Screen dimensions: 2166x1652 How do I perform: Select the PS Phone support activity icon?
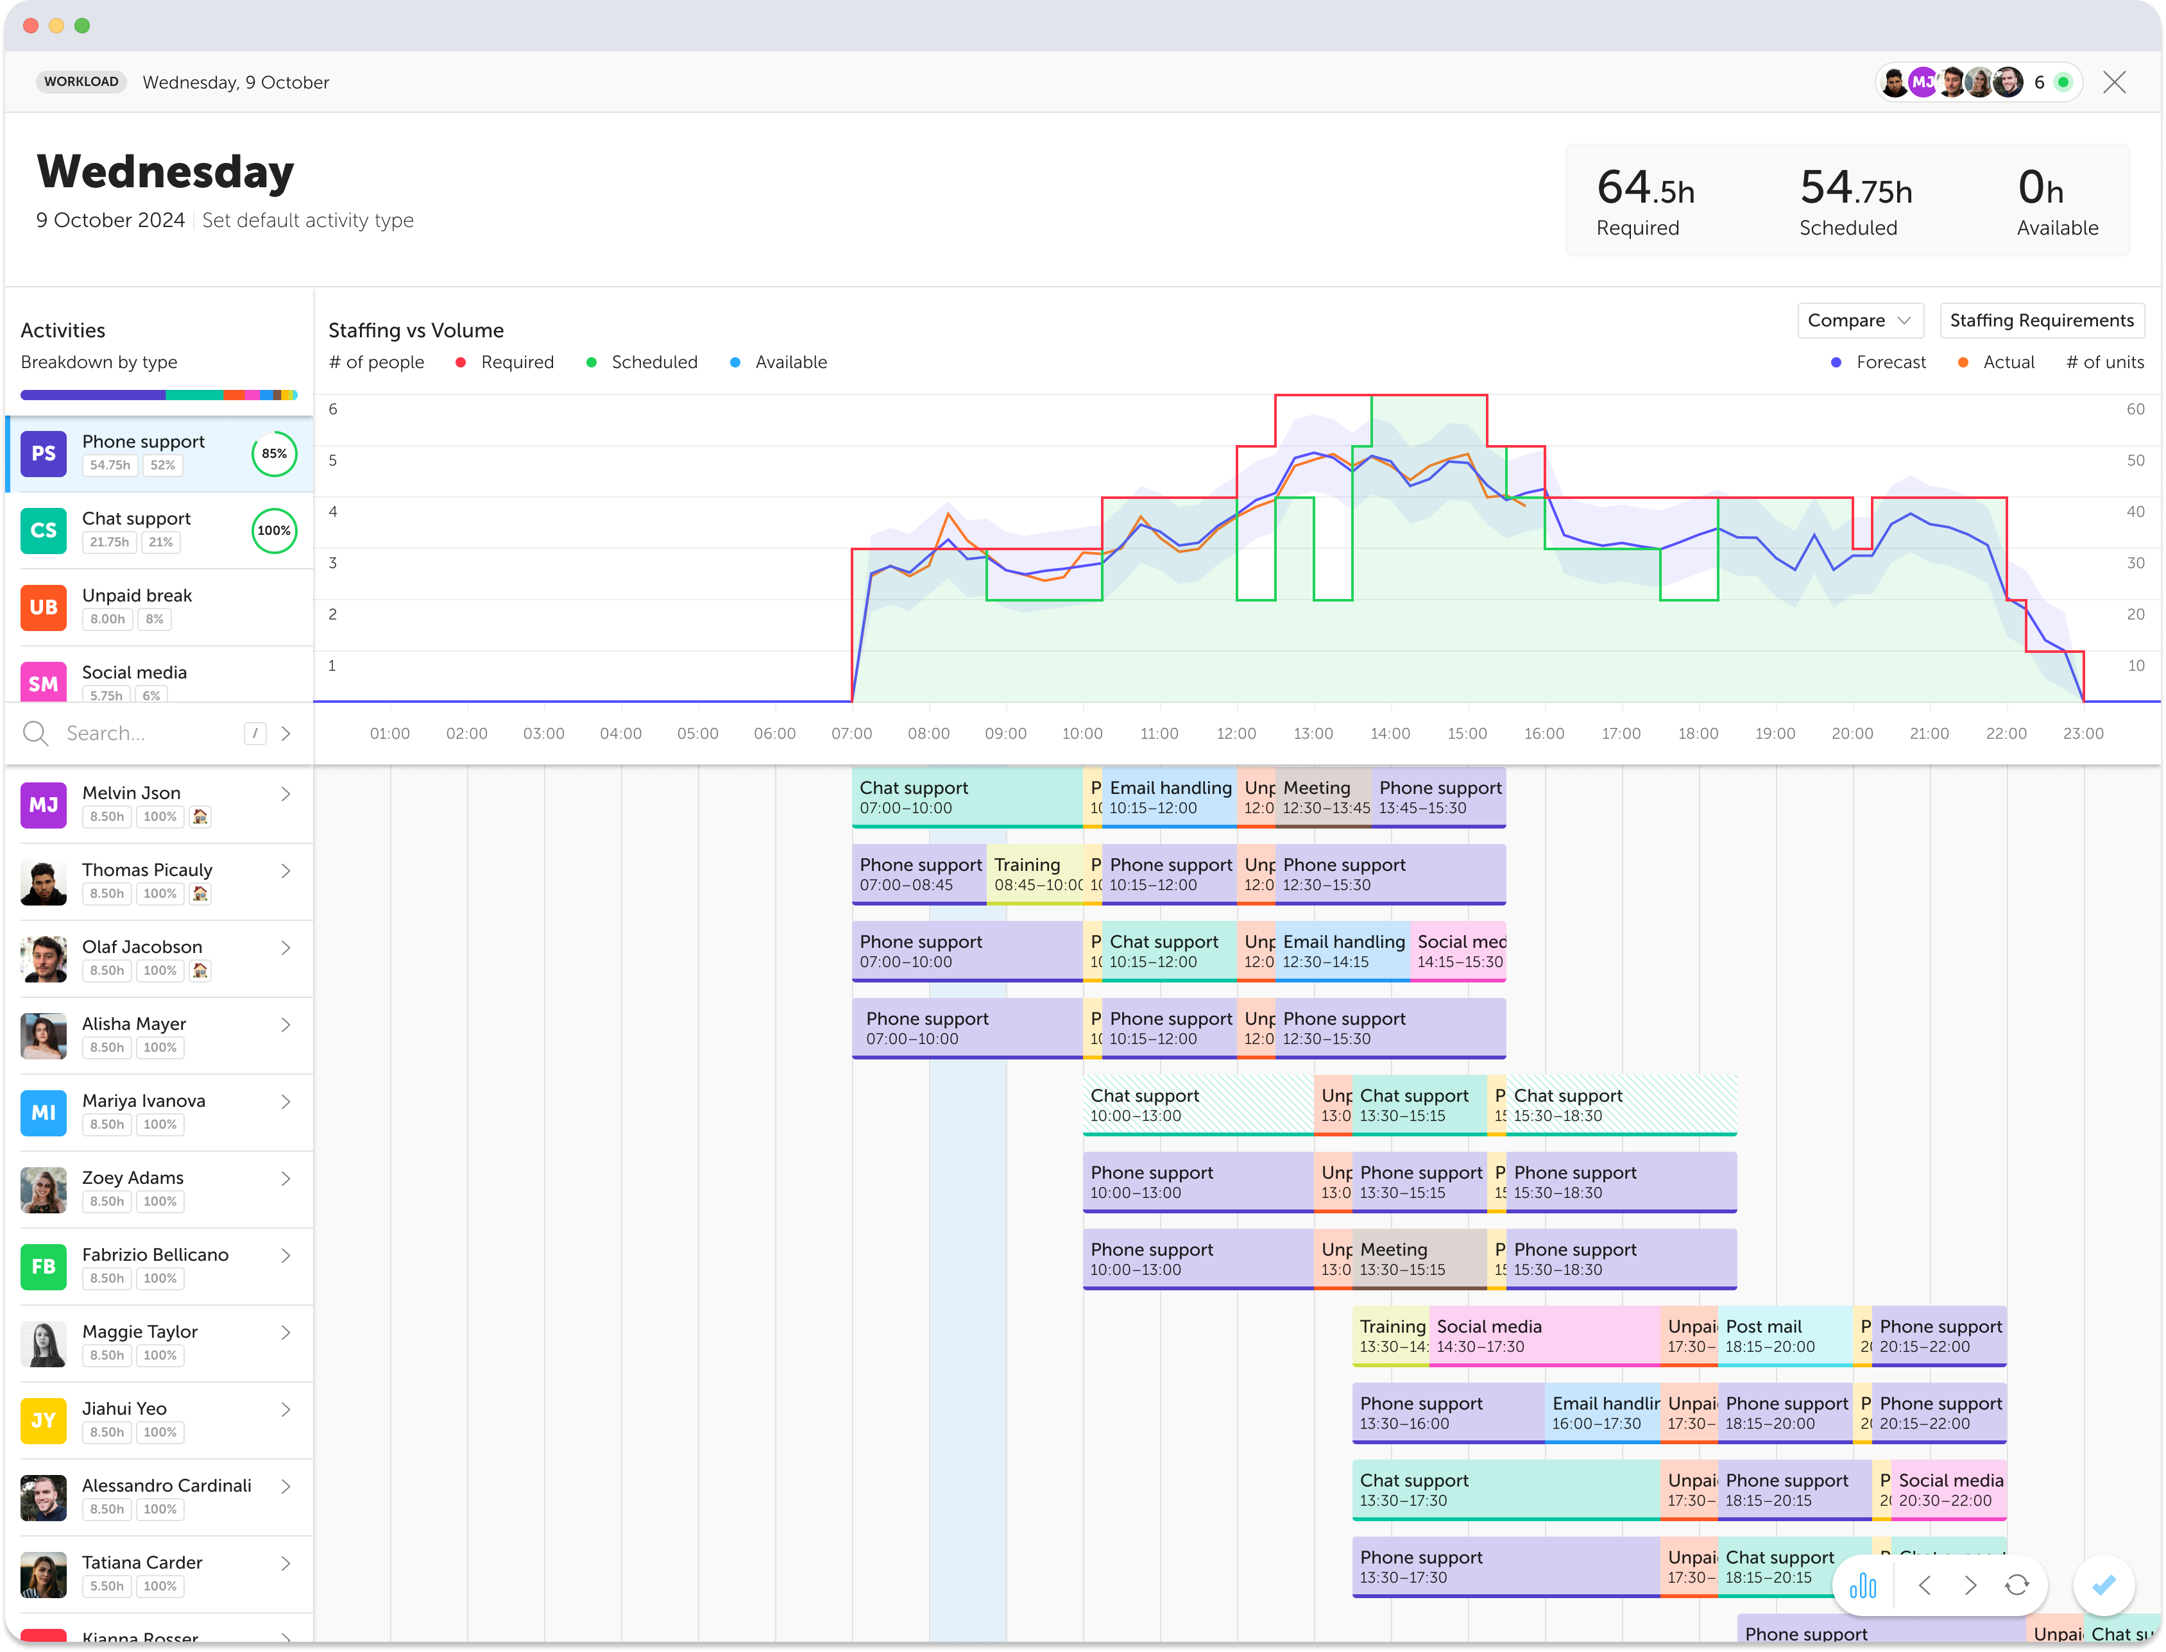[x=43, y=453]
